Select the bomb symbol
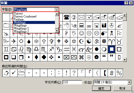 point(104,33)
